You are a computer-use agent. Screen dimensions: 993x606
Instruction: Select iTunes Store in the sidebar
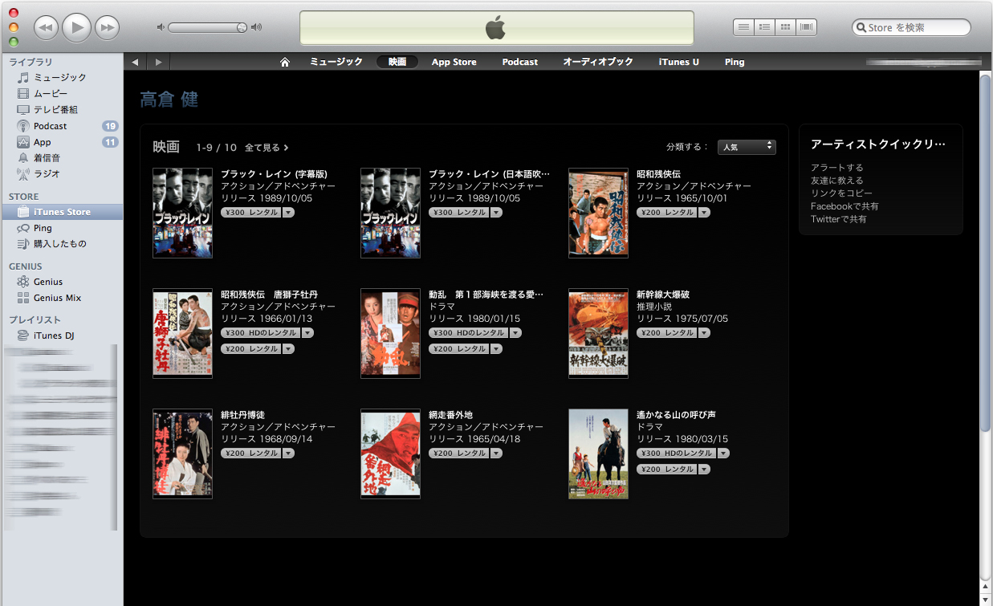pyautogui.click(x=62, y=212)
